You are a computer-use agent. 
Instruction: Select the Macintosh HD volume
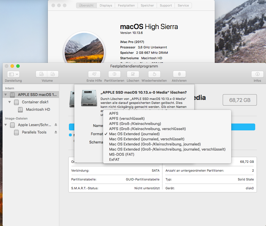pyautogui.click(x=31, y=110)
